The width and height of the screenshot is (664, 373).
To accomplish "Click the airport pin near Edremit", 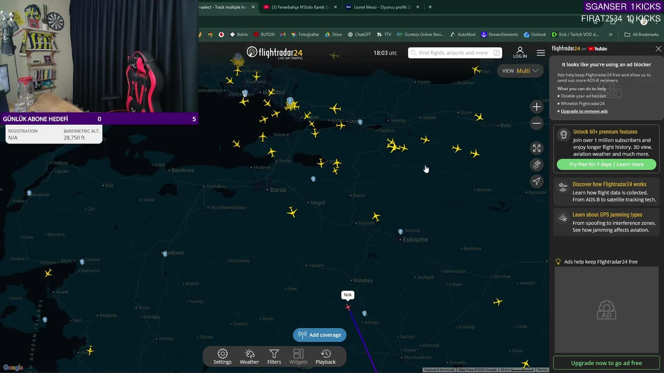I will [x=82, y=262].
